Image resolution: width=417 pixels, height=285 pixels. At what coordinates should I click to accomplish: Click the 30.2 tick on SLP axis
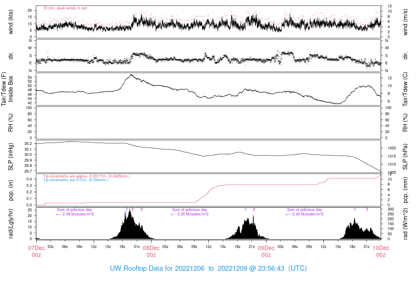point(28,144)
